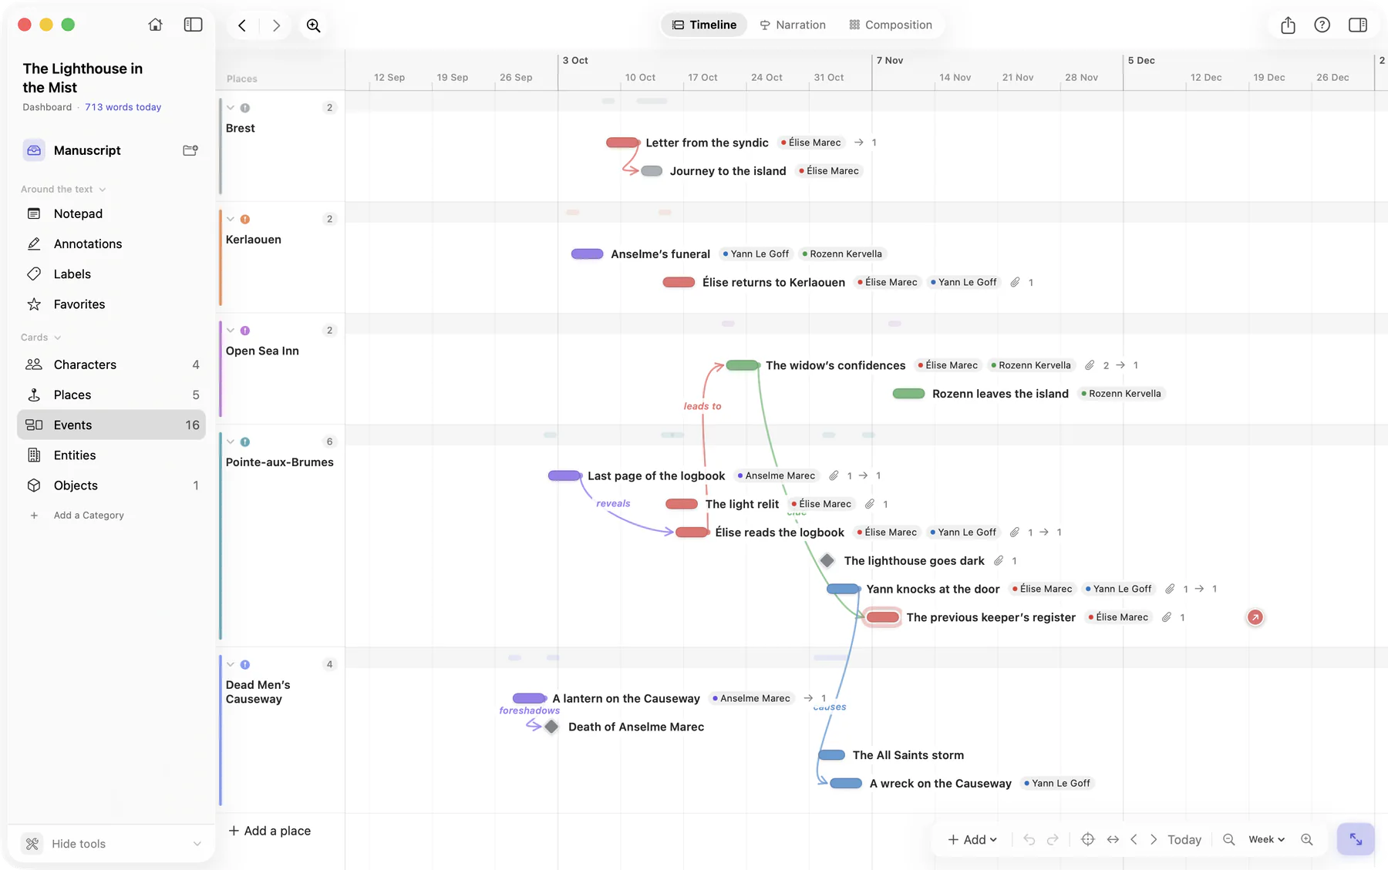Toggle the right inspector panel icon

pyautogui.click(x=1358, y=25)
